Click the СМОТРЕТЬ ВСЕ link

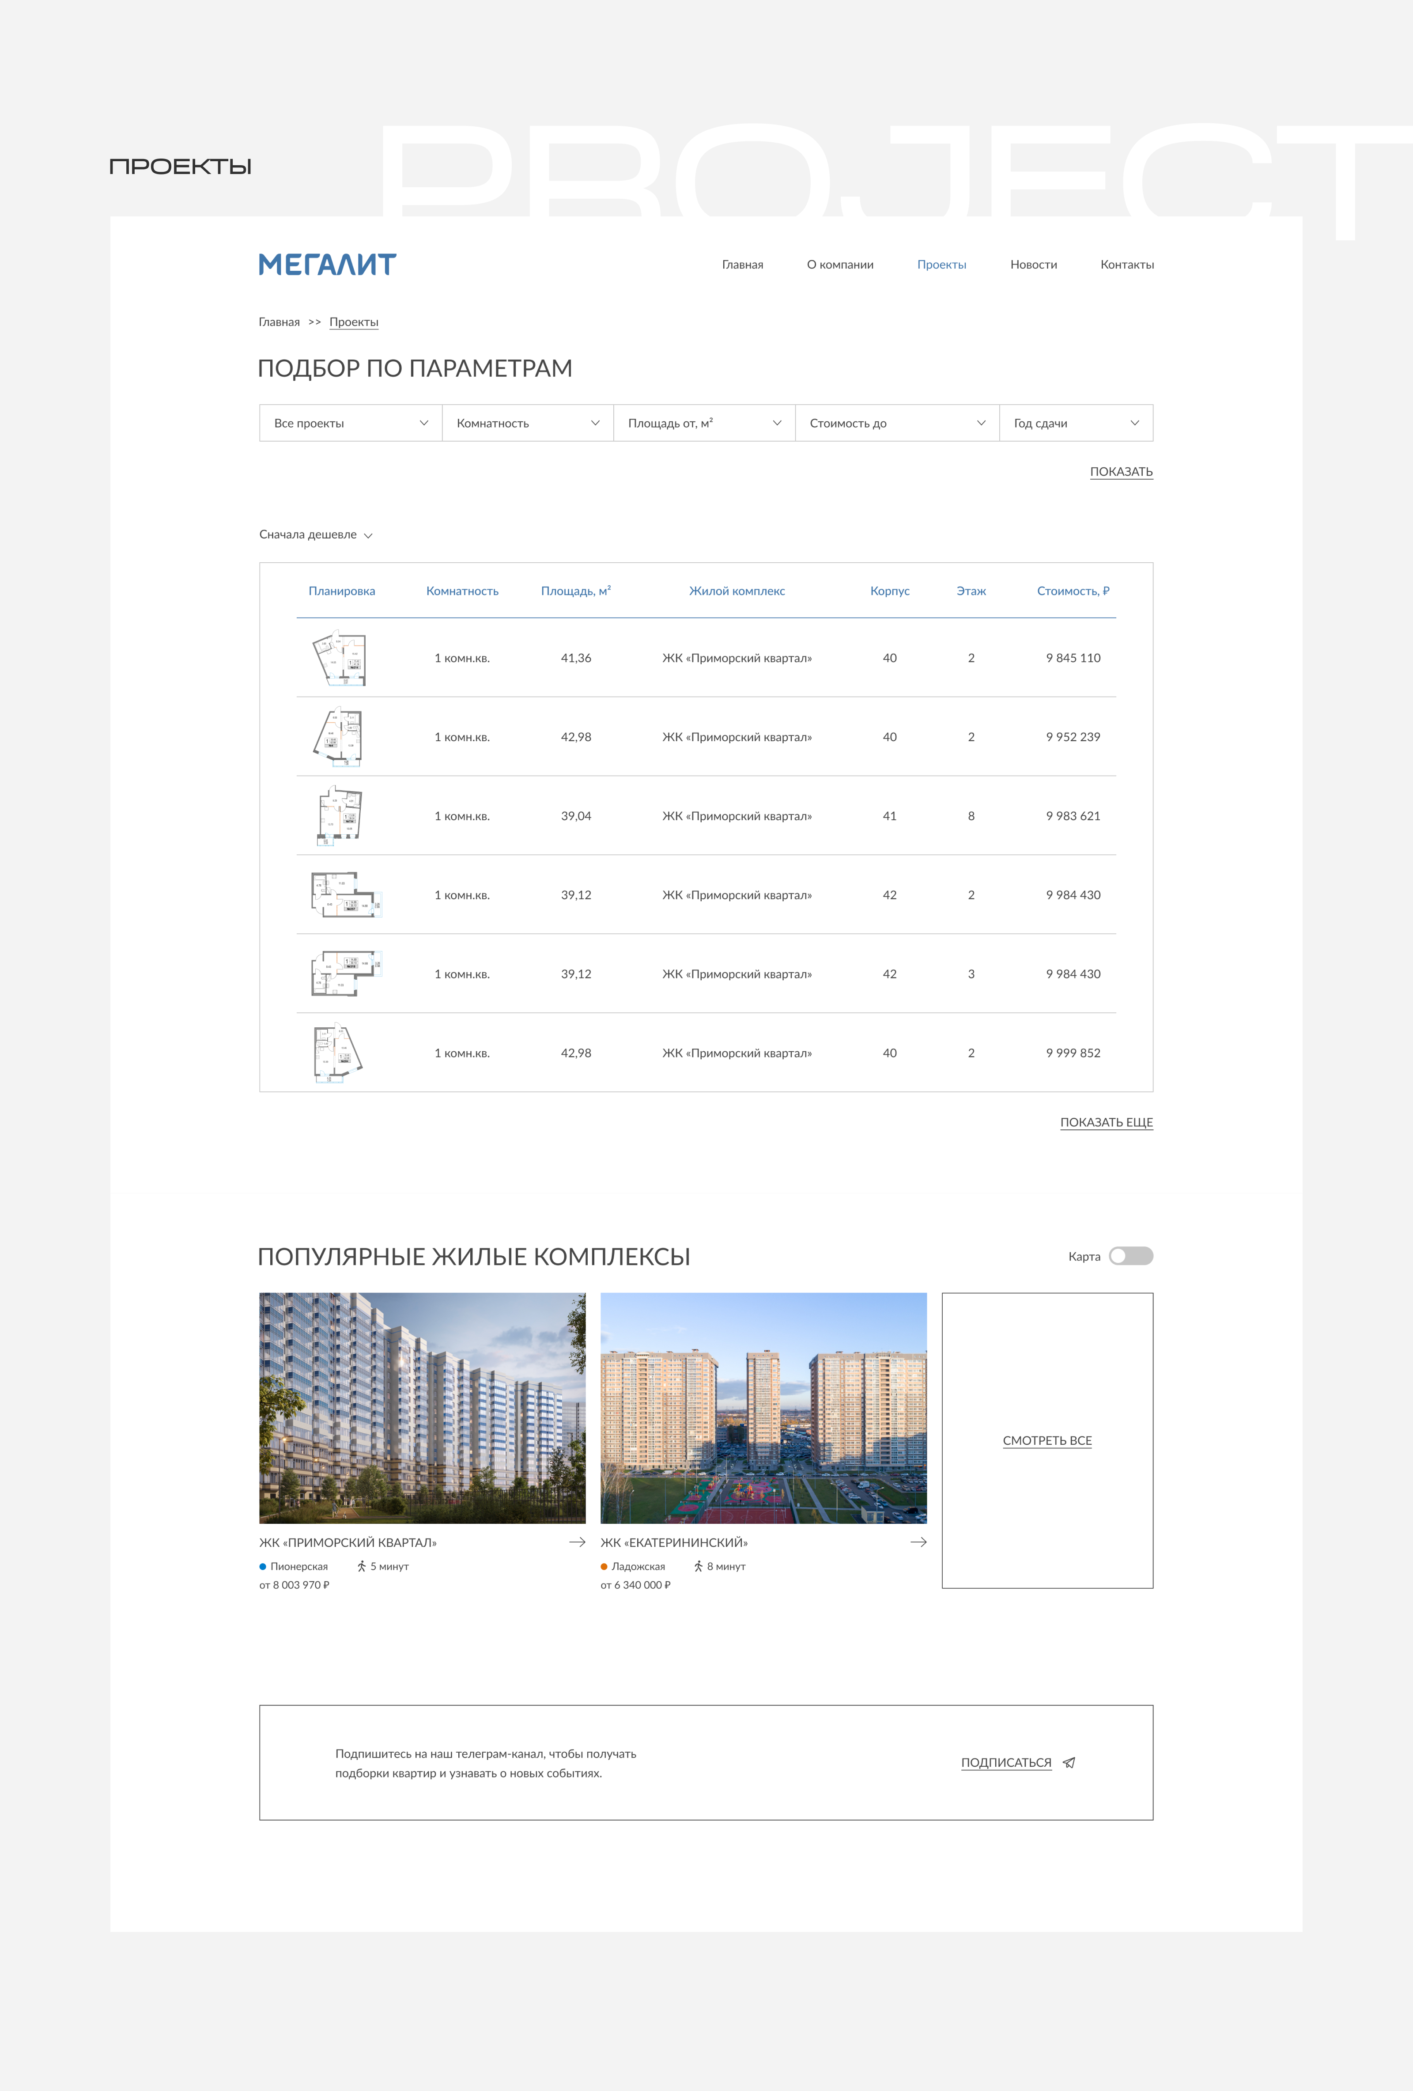(x=1047, y=1440)
